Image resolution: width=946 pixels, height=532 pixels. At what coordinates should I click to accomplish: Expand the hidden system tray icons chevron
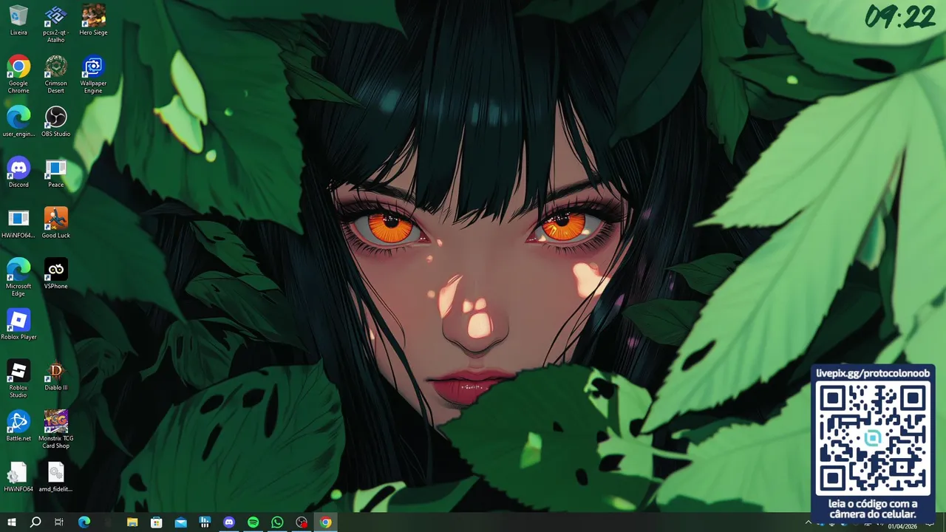coord(808,522)
